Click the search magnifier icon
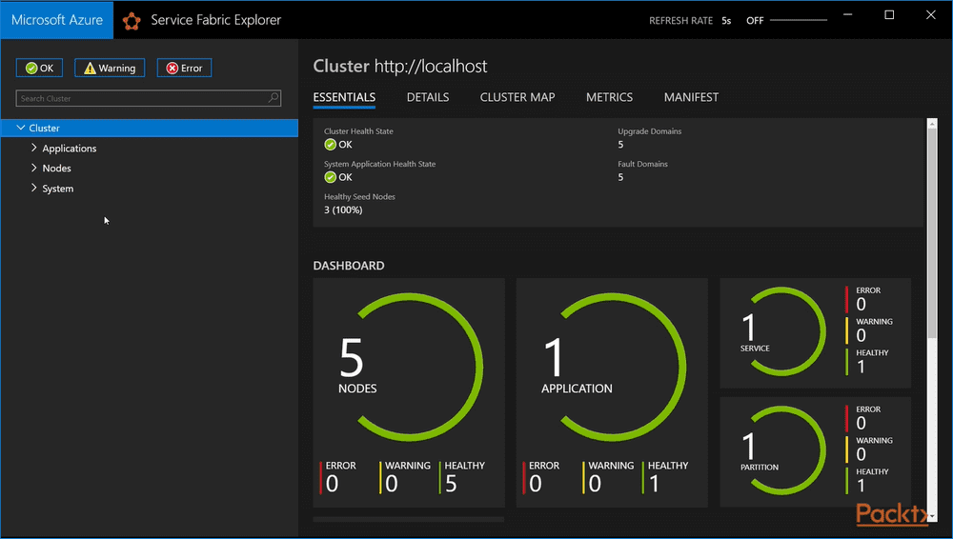 274,98
